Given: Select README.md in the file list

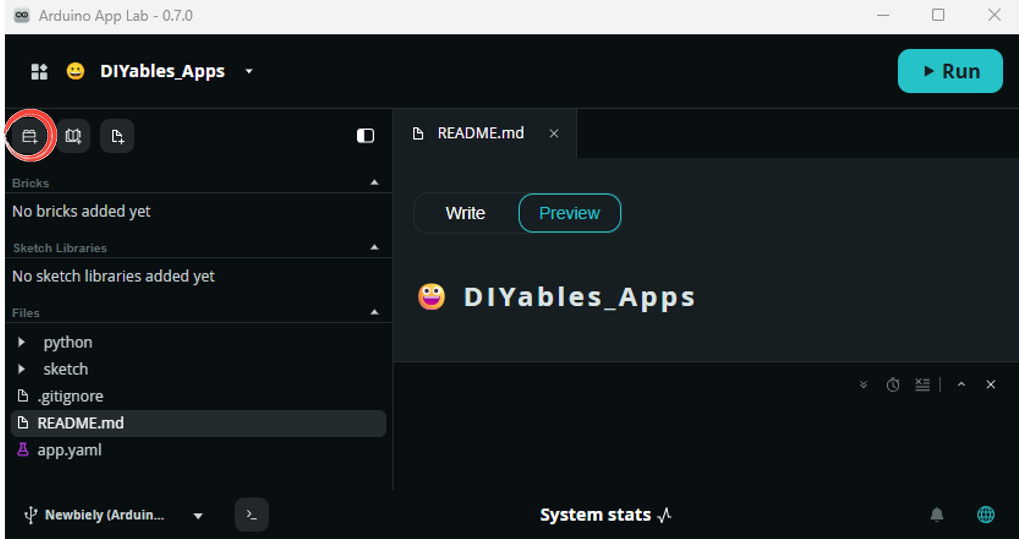Looking at the screenshot, I should click(x=198, y=423).
